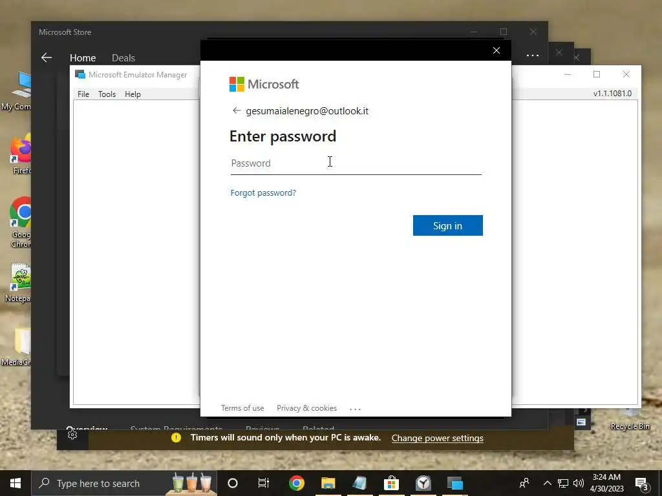Open Cortana circle on taskbar
The height and width of the screenshot is (496, 662).
(233, 483)
